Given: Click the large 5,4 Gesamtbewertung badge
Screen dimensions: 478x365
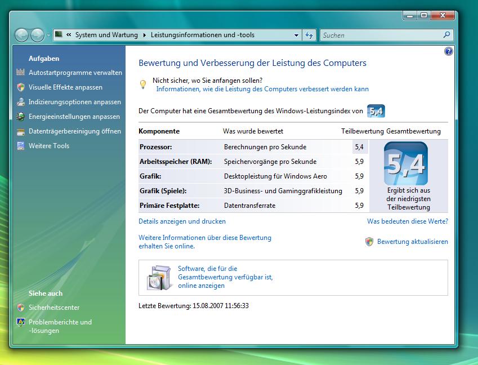Looking at the screenshot, I should pos(406,163).
